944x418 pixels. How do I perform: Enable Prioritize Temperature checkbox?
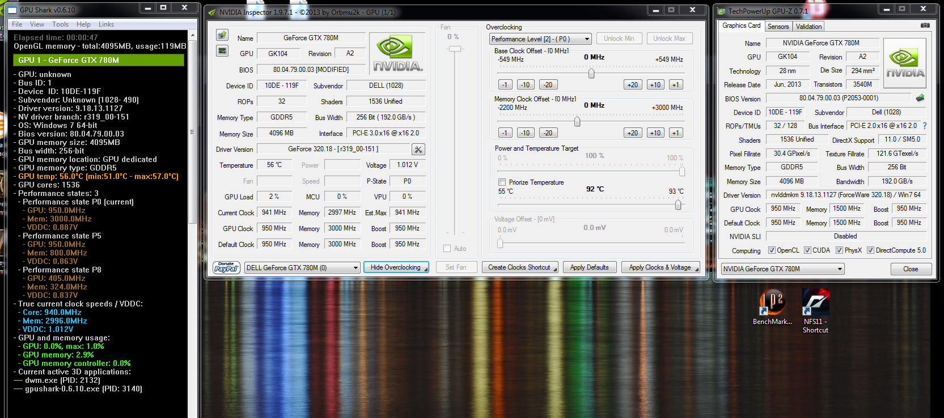click(502, 182)
